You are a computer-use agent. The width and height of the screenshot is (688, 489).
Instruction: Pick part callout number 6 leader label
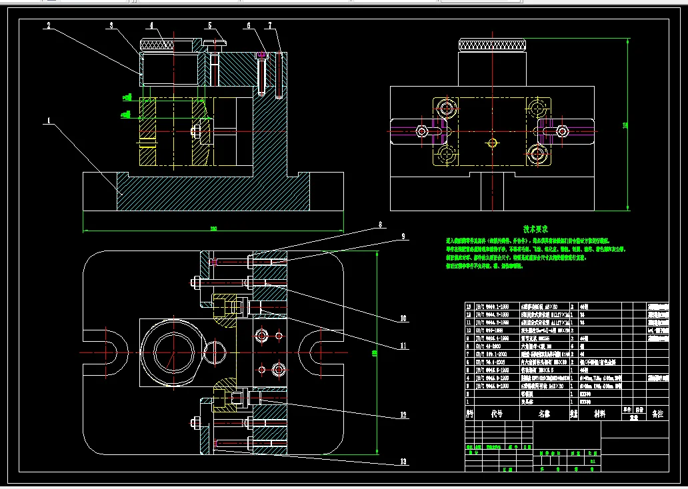coord(249,25)
